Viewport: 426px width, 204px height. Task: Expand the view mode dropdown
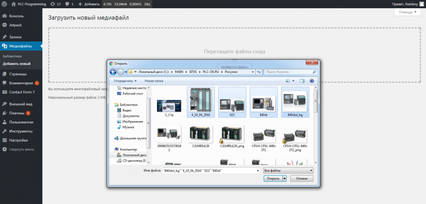tap(293, 81)
